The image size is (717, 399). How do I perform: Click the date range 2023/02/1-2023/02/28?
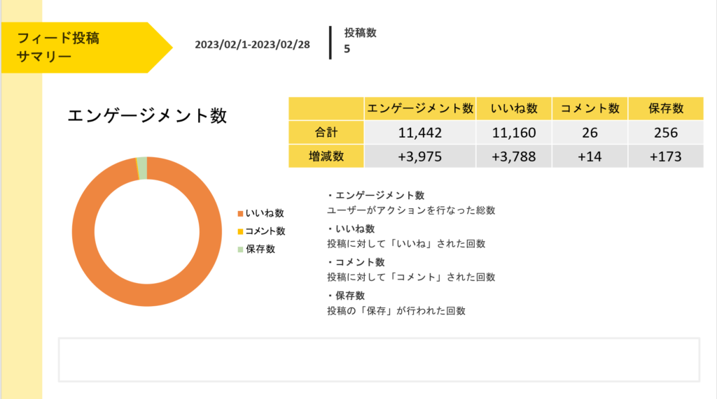[252, 45]
